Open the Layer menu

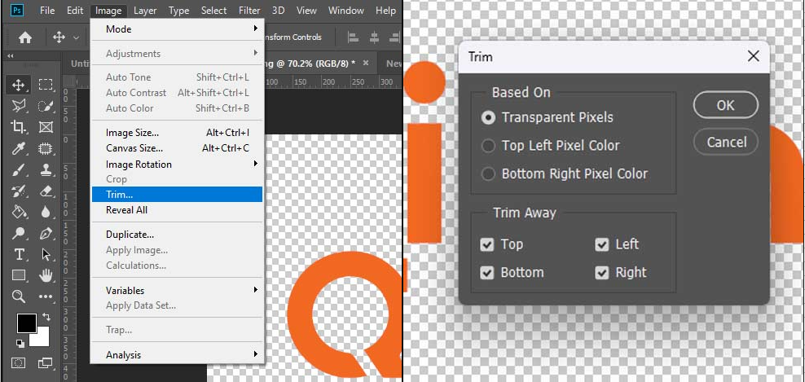coord(145,11)
